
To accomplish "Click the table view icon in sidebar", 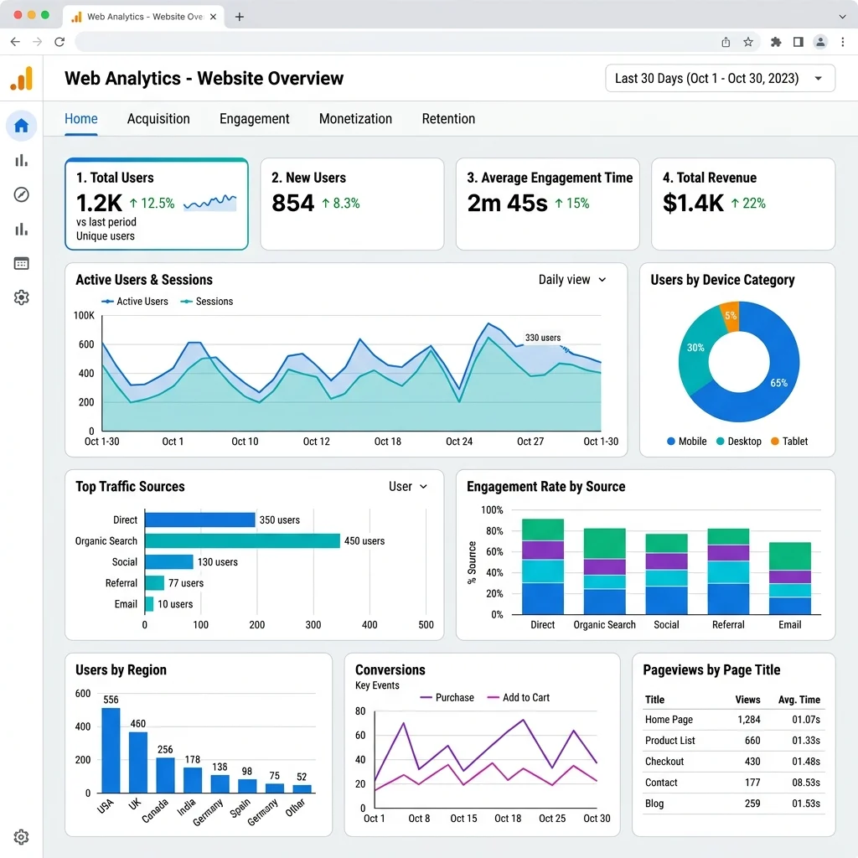I will pos(21,263).
